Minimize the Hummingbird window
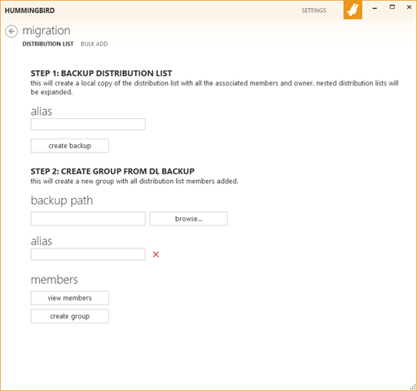Screen dimensions: 417x391 pos(375,8)
